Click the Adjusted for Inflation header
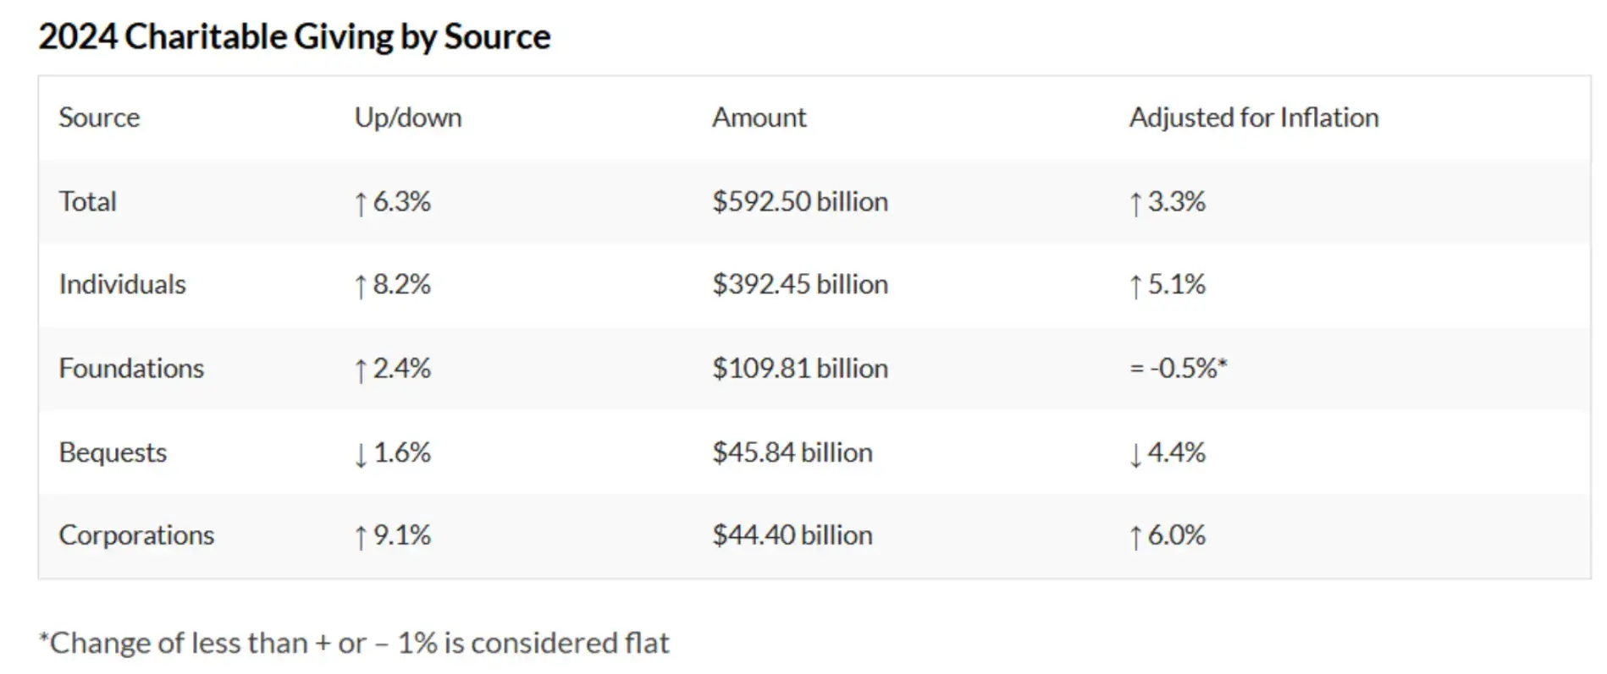1607x674 pixels. click(1253, 118)
